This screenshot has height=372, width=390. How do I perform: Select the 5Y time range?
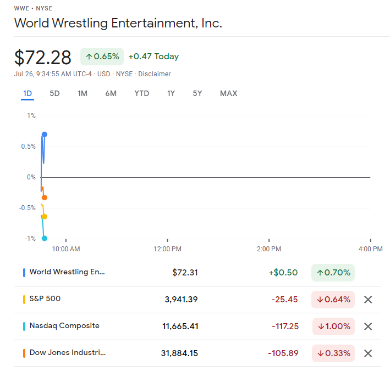(197, 94)
